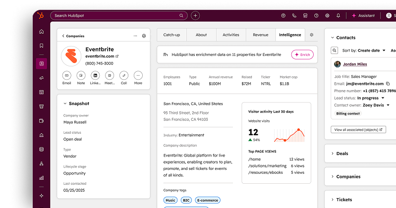Screen dimensions: 396x208
Task: Switch to the About tab
Action: pyautogui.click(x=201, y=35)
